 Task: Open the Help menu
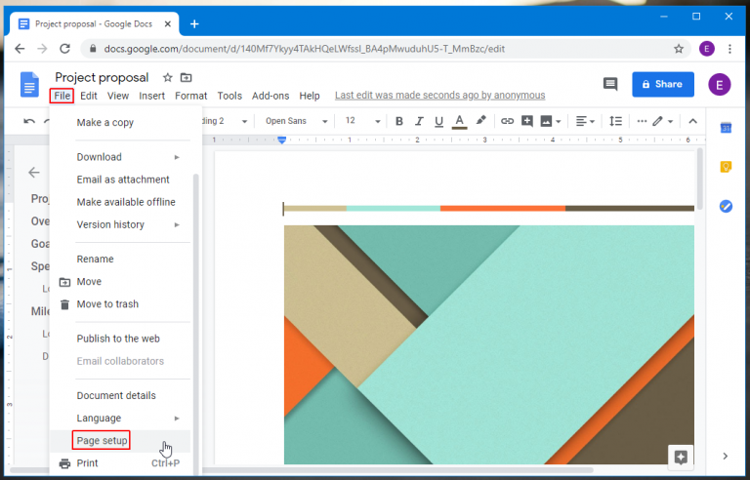[310, 96]
